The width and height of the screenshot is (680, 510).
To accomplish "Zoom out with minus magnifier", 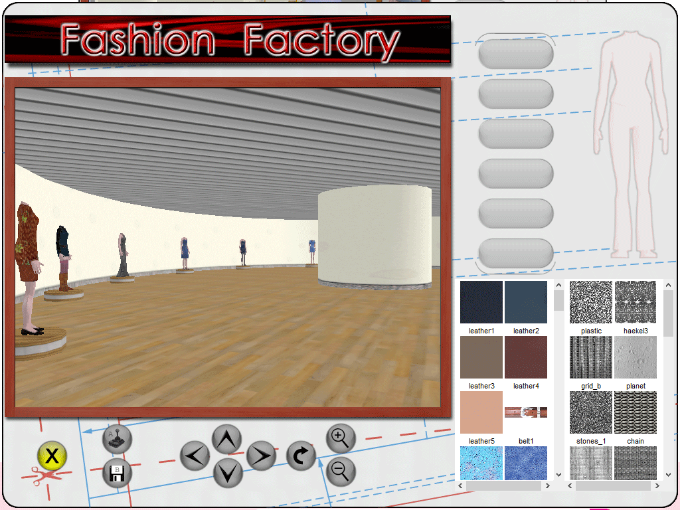I will coord(341,471).
